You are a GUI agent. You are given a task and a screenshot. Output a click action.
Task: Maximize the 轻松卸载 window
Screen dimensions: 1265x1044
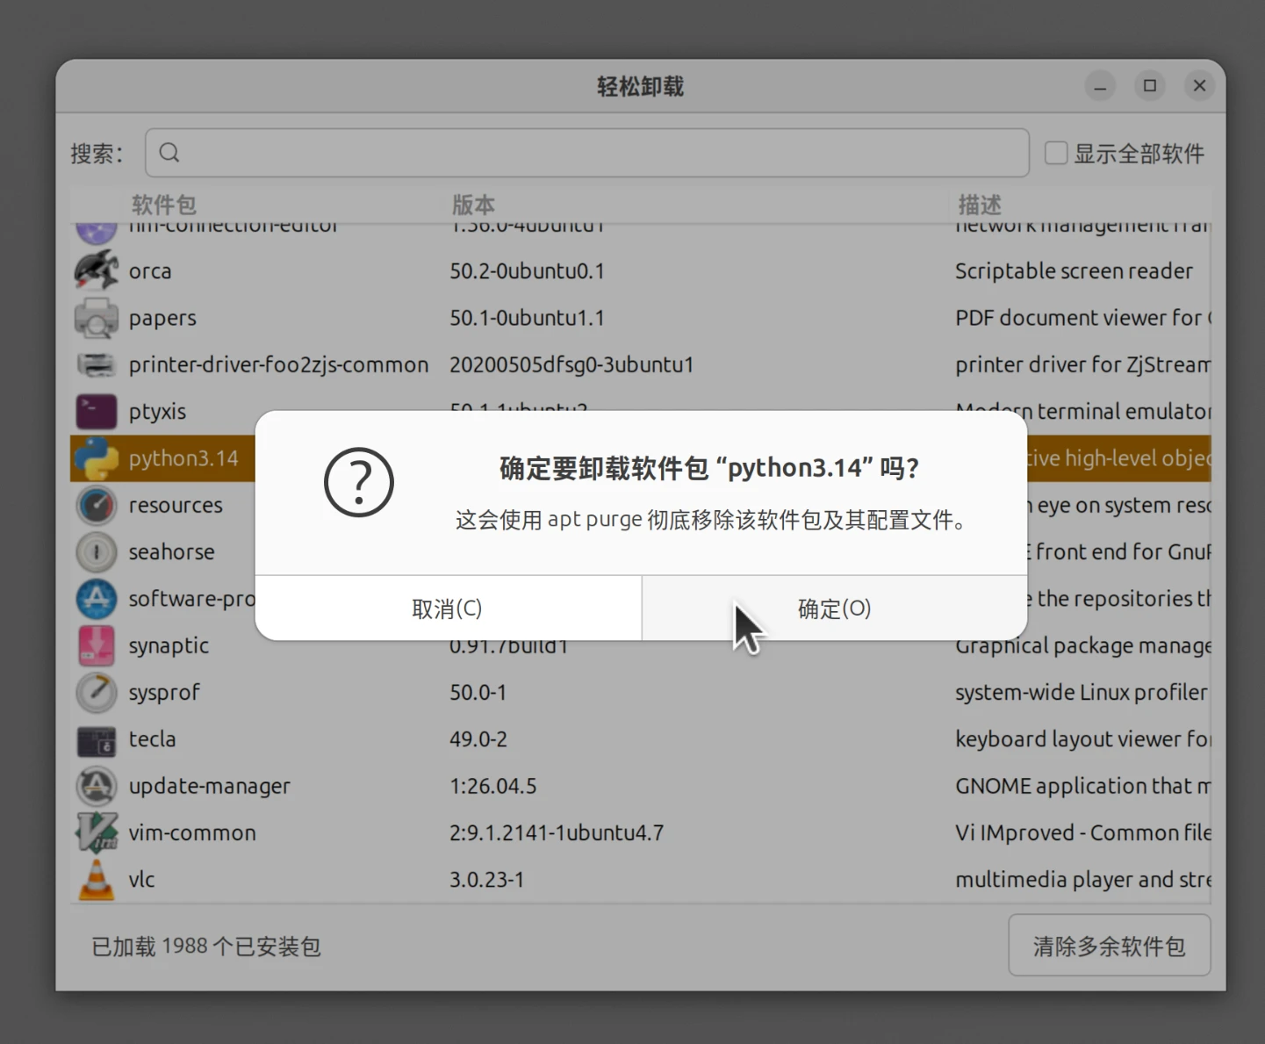coord(1150,86)
